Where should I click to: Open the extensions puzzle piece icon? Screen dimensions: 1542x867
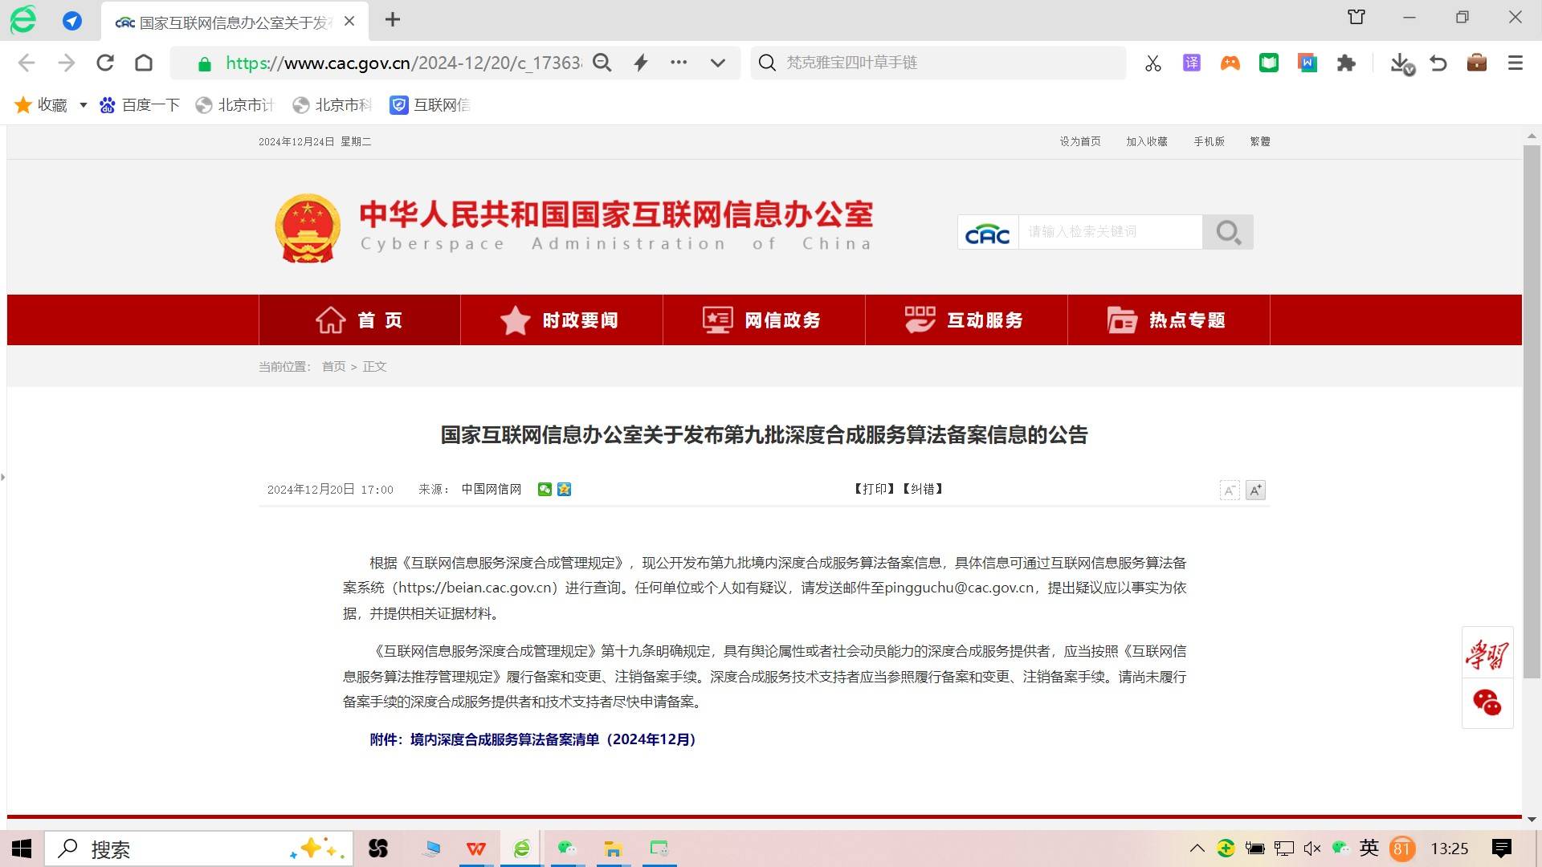tap(1346, 63)
